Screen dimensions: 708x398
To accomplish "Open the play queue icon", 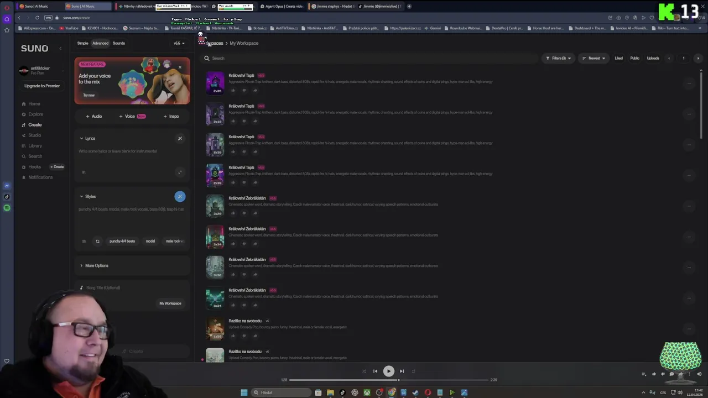I will pyautogui.click(x=644, y=374).
